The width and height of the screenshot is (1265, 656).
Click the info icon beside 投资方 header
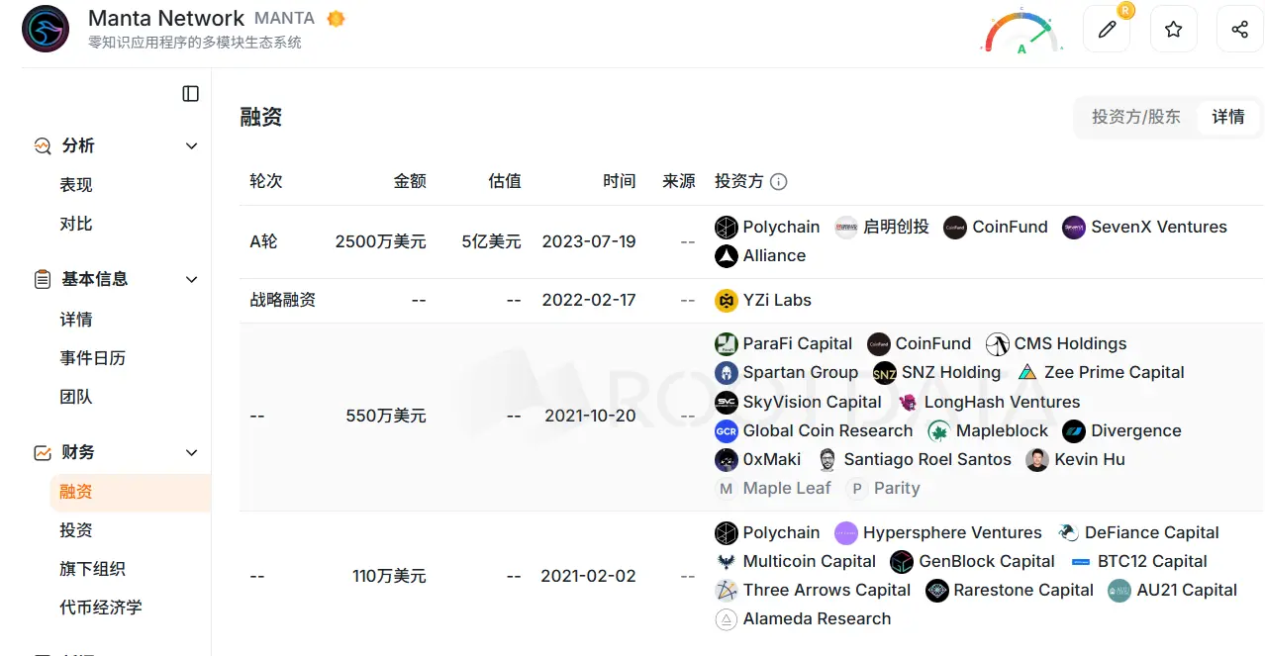click(x=779, y=182)
